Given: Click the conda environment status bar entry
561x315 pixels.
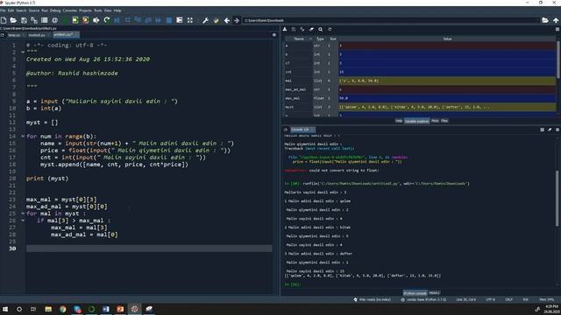Looking at the screenshot, I should pyautogui.click(x=423, y=299).
